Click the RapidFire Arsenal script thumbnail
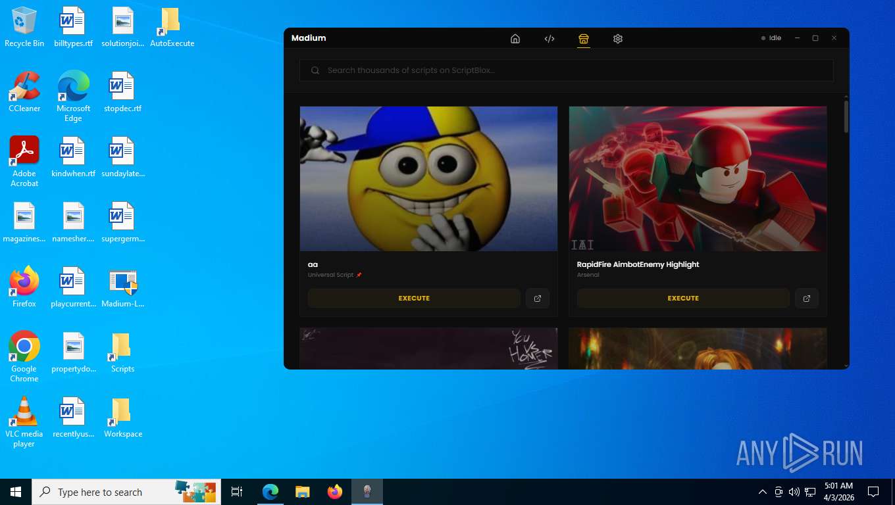The width and height of the screenshot is (895, 505). pos(698,179)
